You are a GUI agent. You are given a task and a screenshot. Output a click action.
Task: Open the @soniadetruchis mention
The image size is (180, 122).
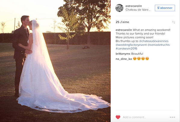coord(158,45)
